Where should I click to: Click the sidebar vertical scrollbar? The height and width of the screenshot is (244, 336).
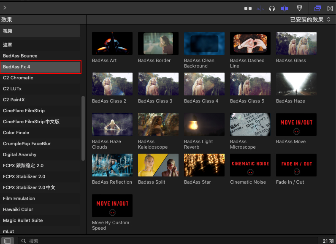83,128
